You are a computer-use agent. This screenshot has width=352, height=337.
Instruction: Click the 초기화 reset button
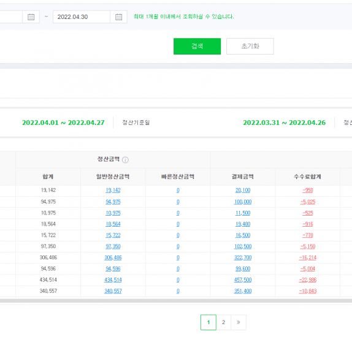click(x=250, y=46)
